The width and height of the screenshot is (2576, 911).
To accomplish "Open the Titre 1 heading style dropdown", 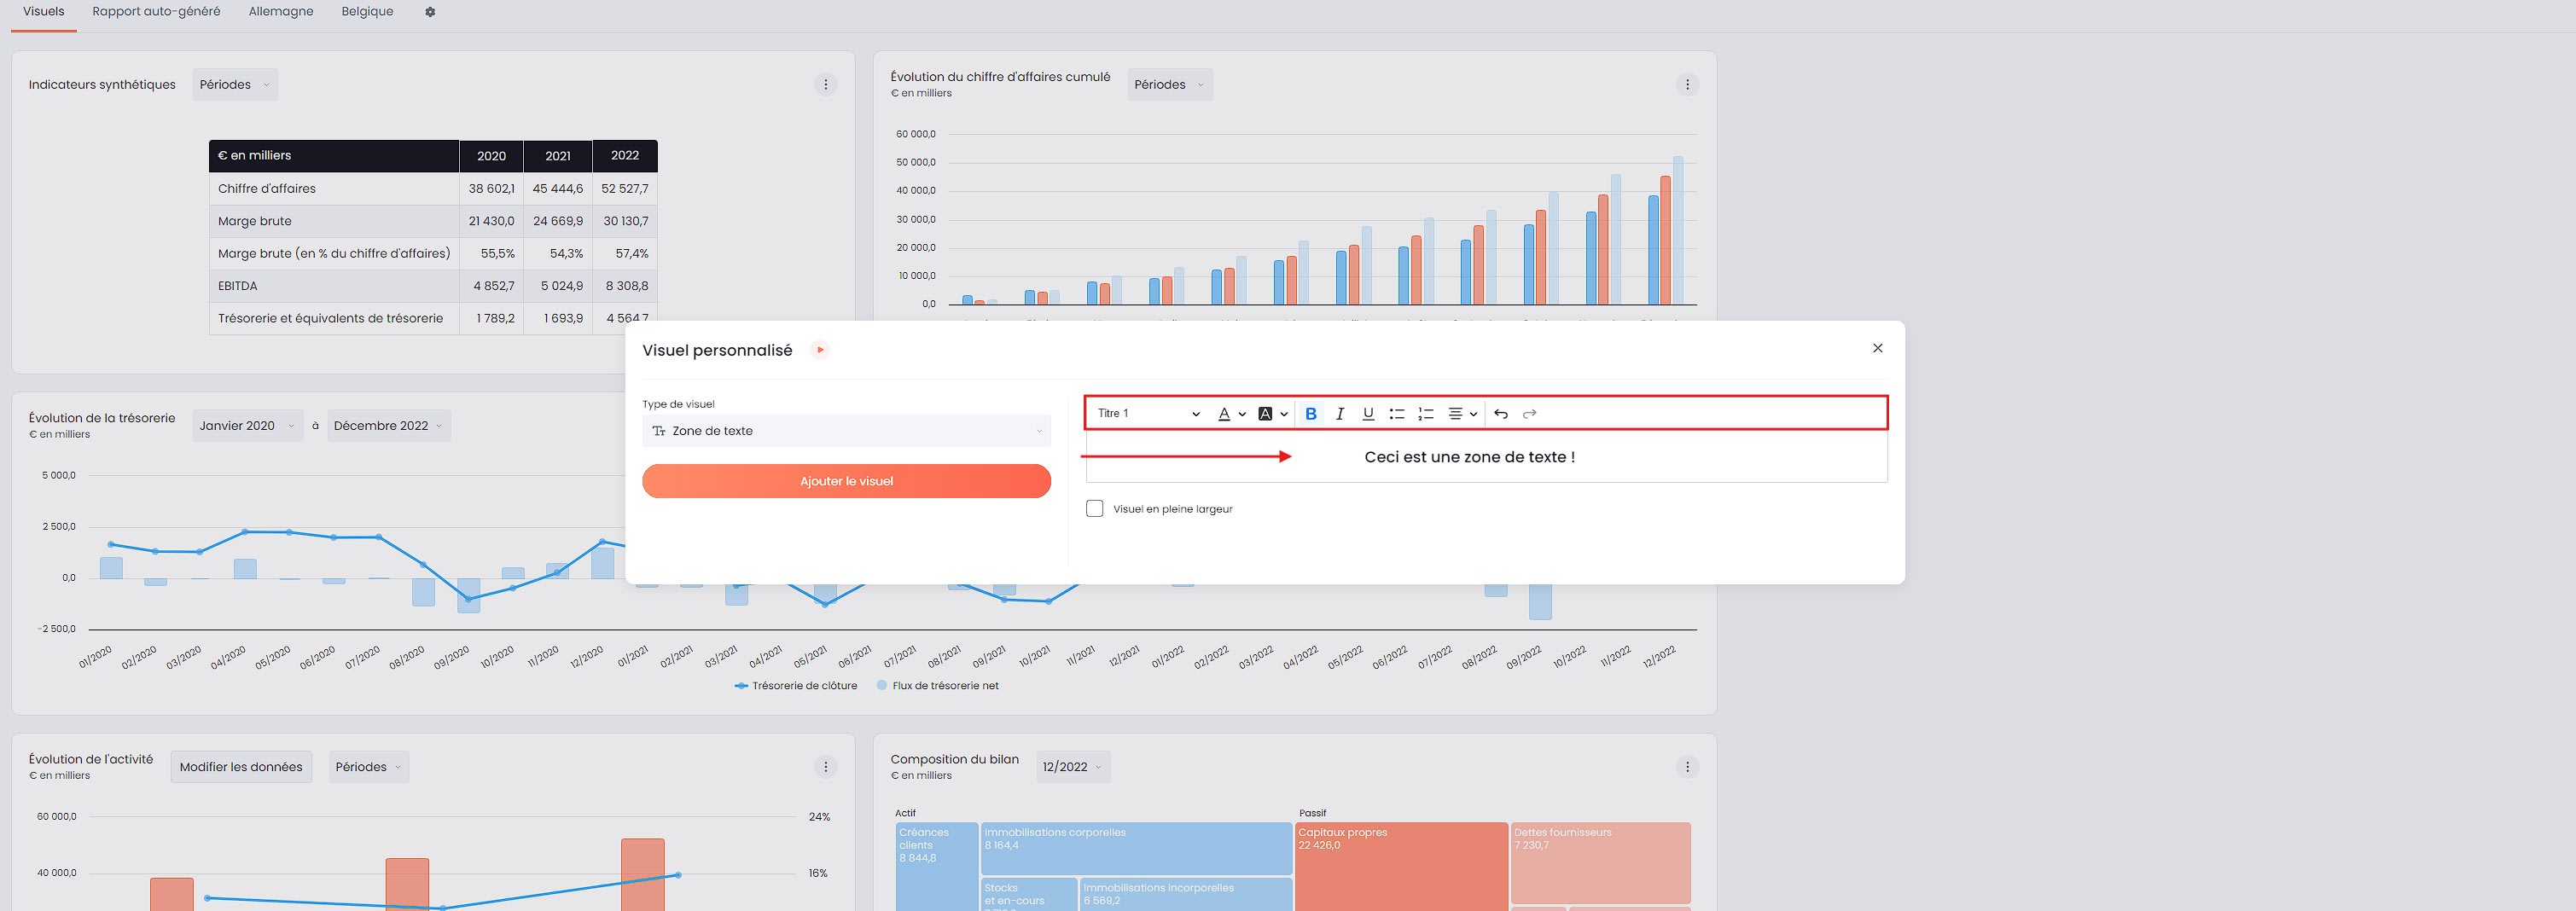I will 1148,414.
